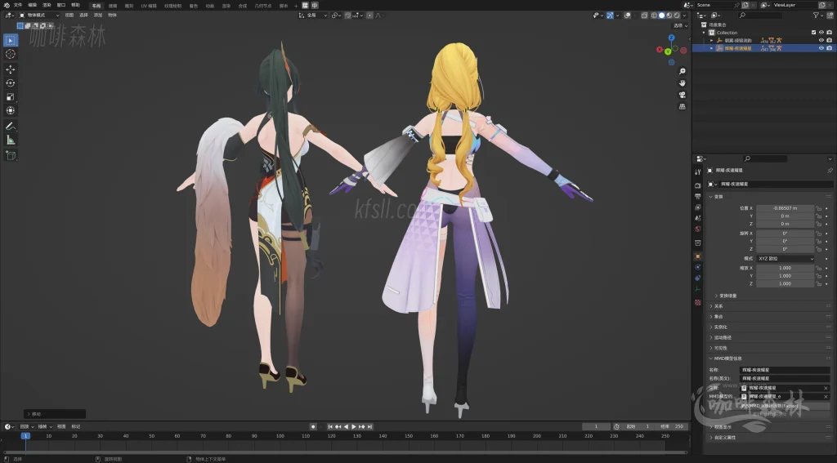Select the Add Cube tool

[x=10, y=155]
